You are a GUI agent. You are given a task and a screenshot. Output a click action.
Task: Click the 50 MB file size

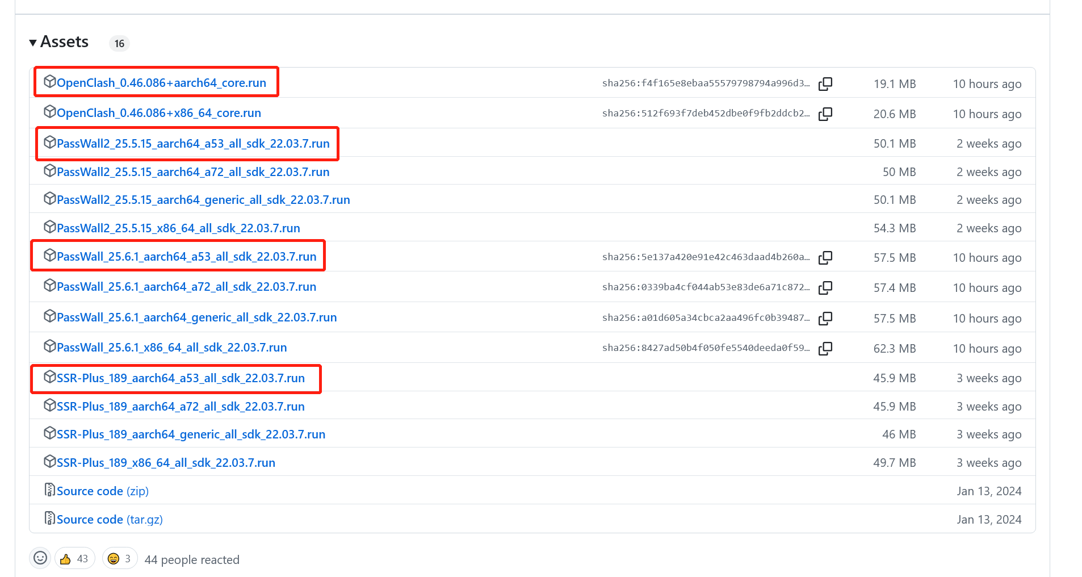pos(899,172)
